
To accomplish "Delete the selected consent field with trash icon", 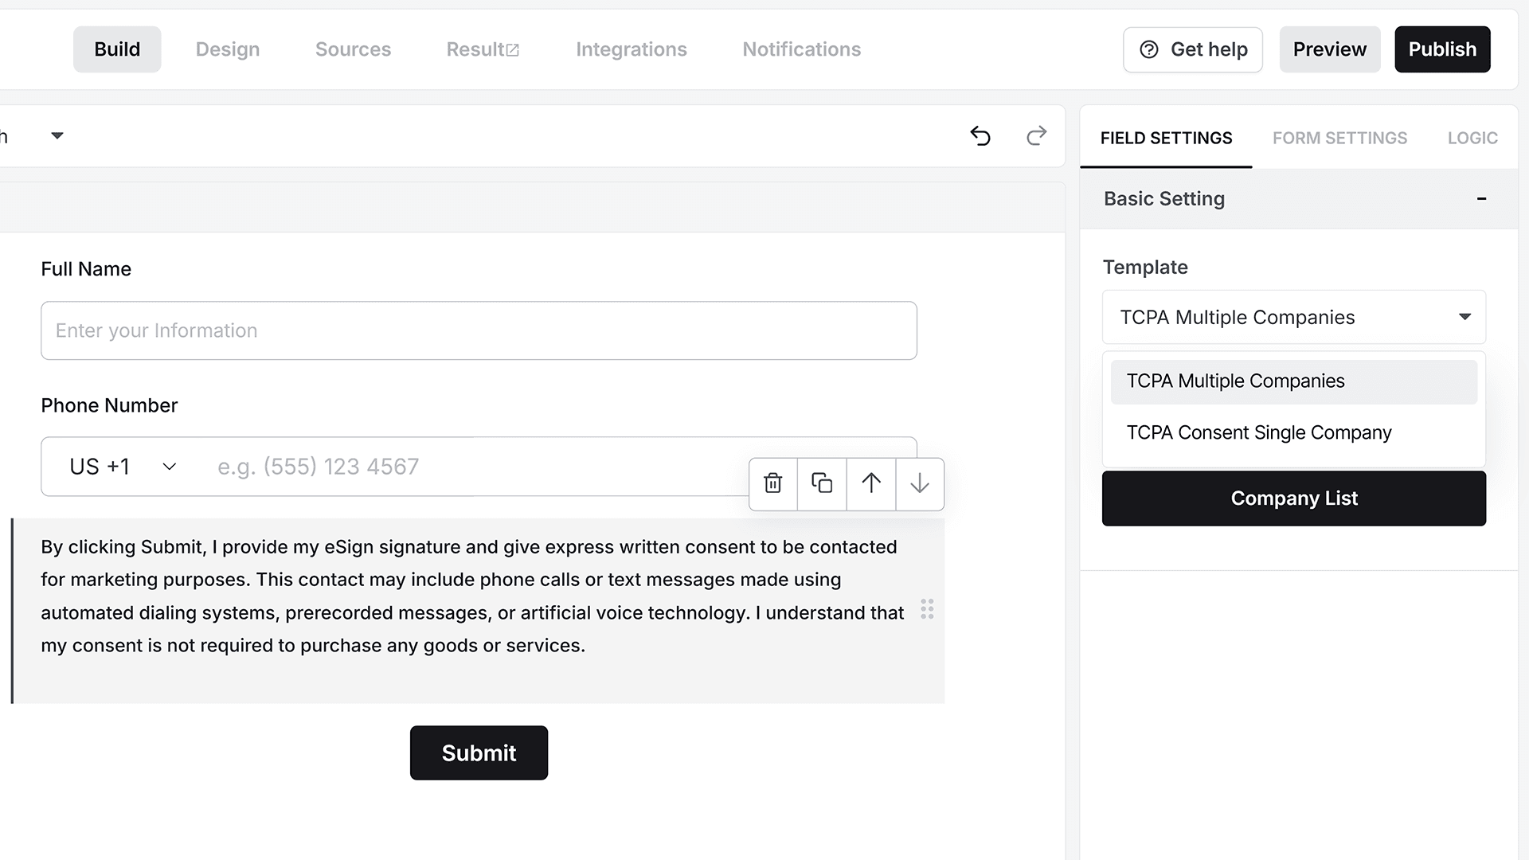I will click(x=772, y=483).
